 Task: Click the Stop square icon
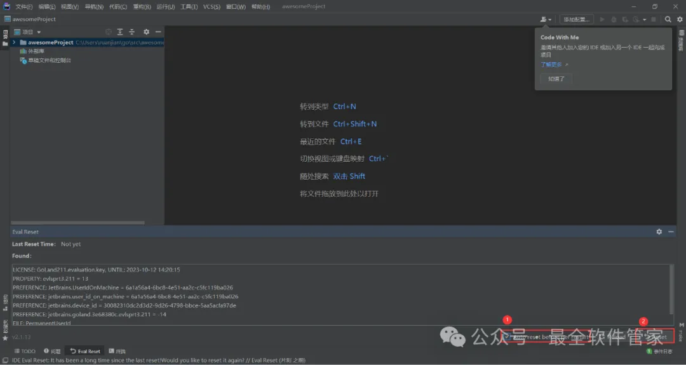(654, 19)
